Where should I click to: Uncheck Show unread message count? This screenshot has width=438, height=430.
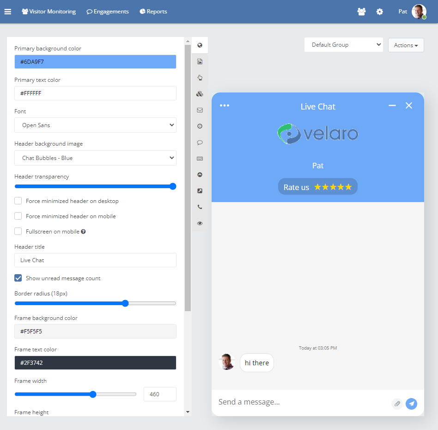18,278
